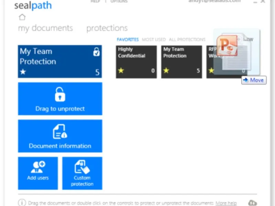Open the Custom protection tile
Image resolution: width=275 pixels, height=206 pixels.
click(x=82, y=173)
